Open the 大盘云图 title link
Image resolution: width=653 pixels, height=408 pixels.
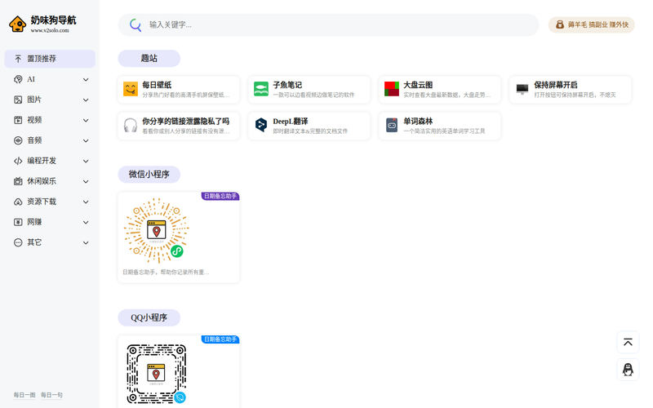pos(418,85)
